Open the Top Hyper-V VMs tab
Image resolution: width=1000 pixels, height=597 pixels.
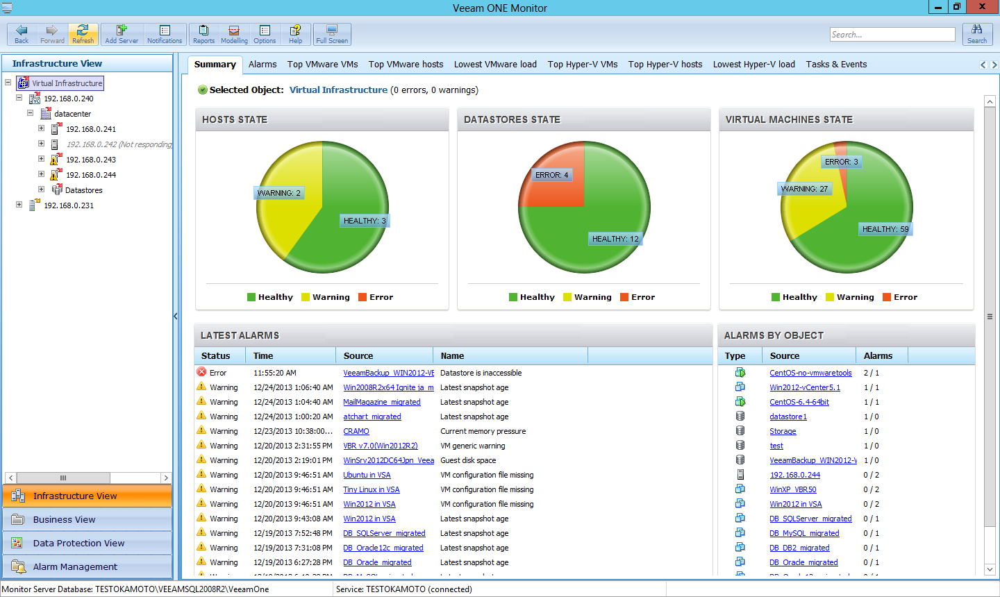(x=583, y=64)
